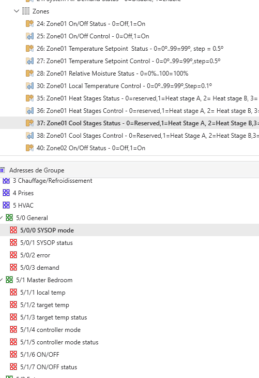This screenshot has width=259, height=378.
Task: Collapse the Zones tree node
Action: pyautogui.click(x=17, y=11)
